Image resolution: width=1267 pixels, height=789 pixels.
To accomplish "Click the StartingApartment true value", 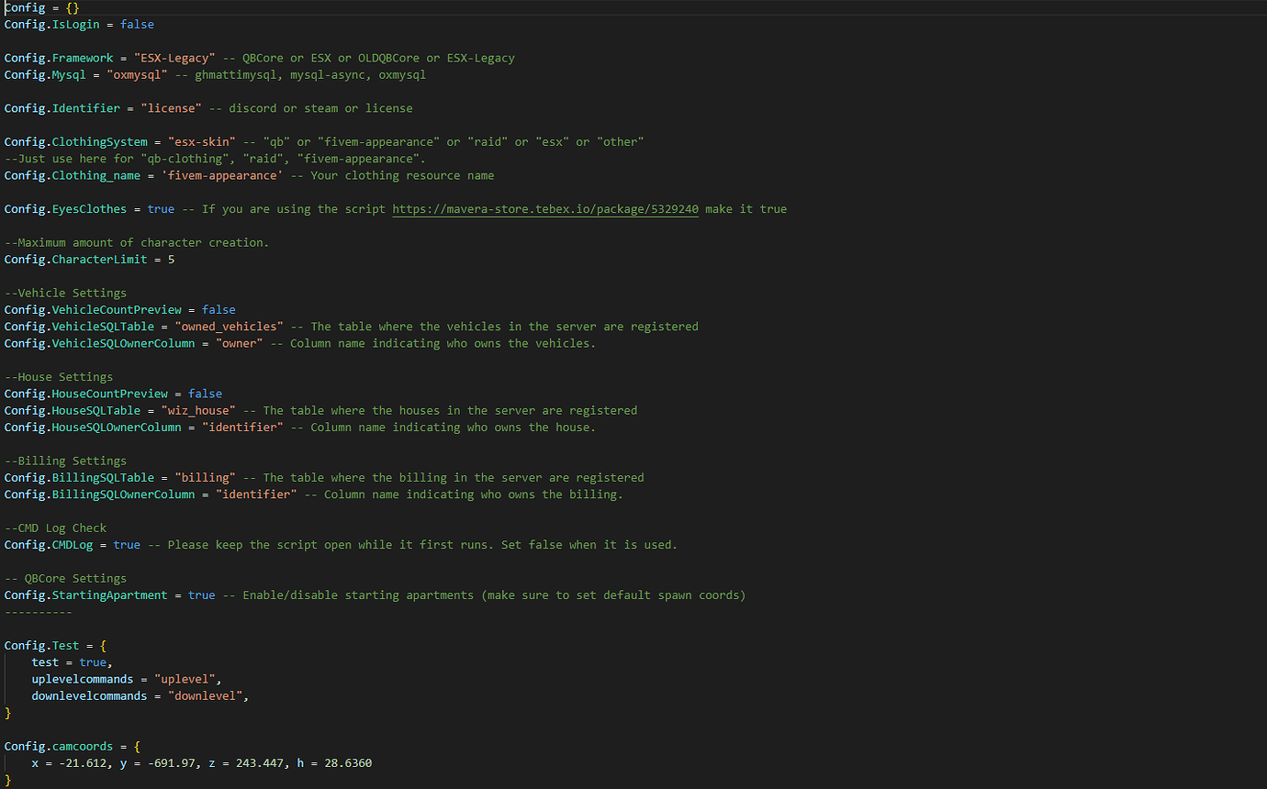I will pyautogui.click(x=201, y=595).
